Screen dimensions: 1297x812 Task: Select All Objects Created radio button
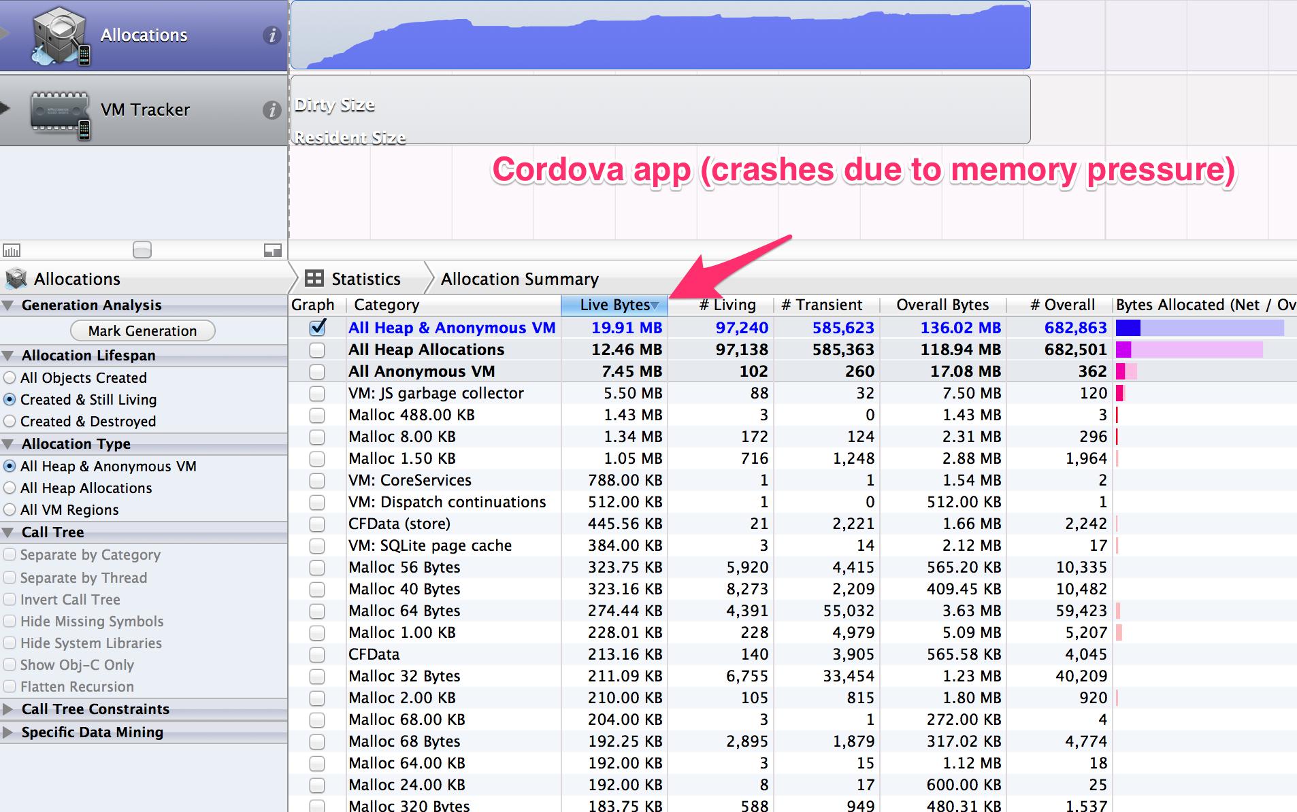[x=10, y=377]
